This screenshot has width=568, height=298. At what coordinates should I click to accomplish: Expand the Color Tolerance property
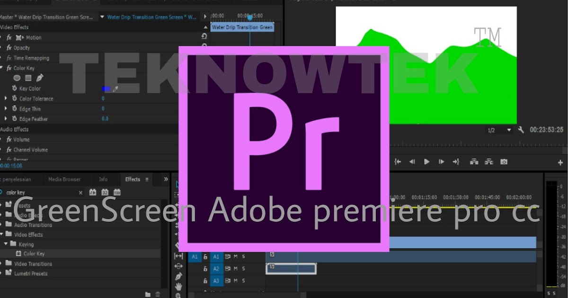tap(5, 98)
